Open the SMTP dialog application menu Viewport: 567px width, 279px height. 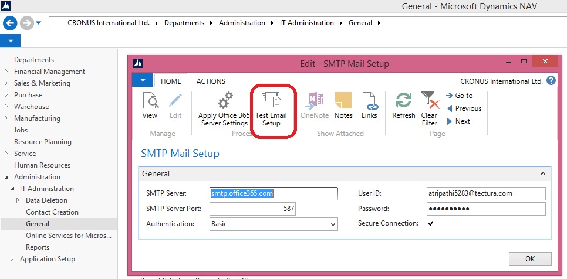point(143,80)
